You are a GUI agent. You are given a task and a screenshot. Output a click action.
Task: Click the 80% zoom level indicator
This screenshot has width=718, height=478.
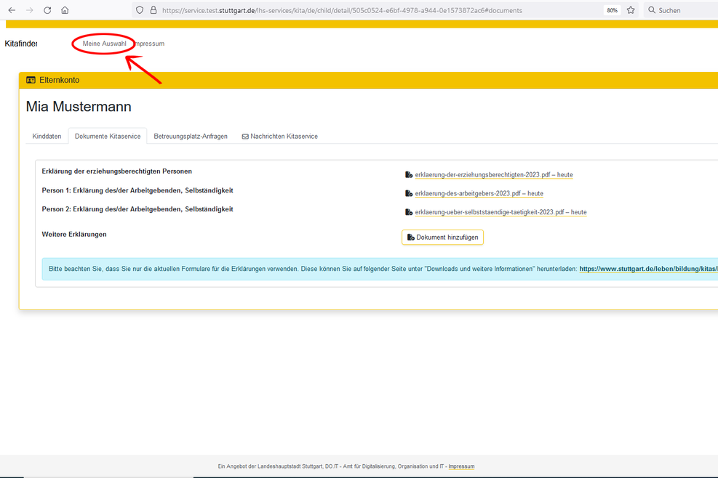coord(612,10)
